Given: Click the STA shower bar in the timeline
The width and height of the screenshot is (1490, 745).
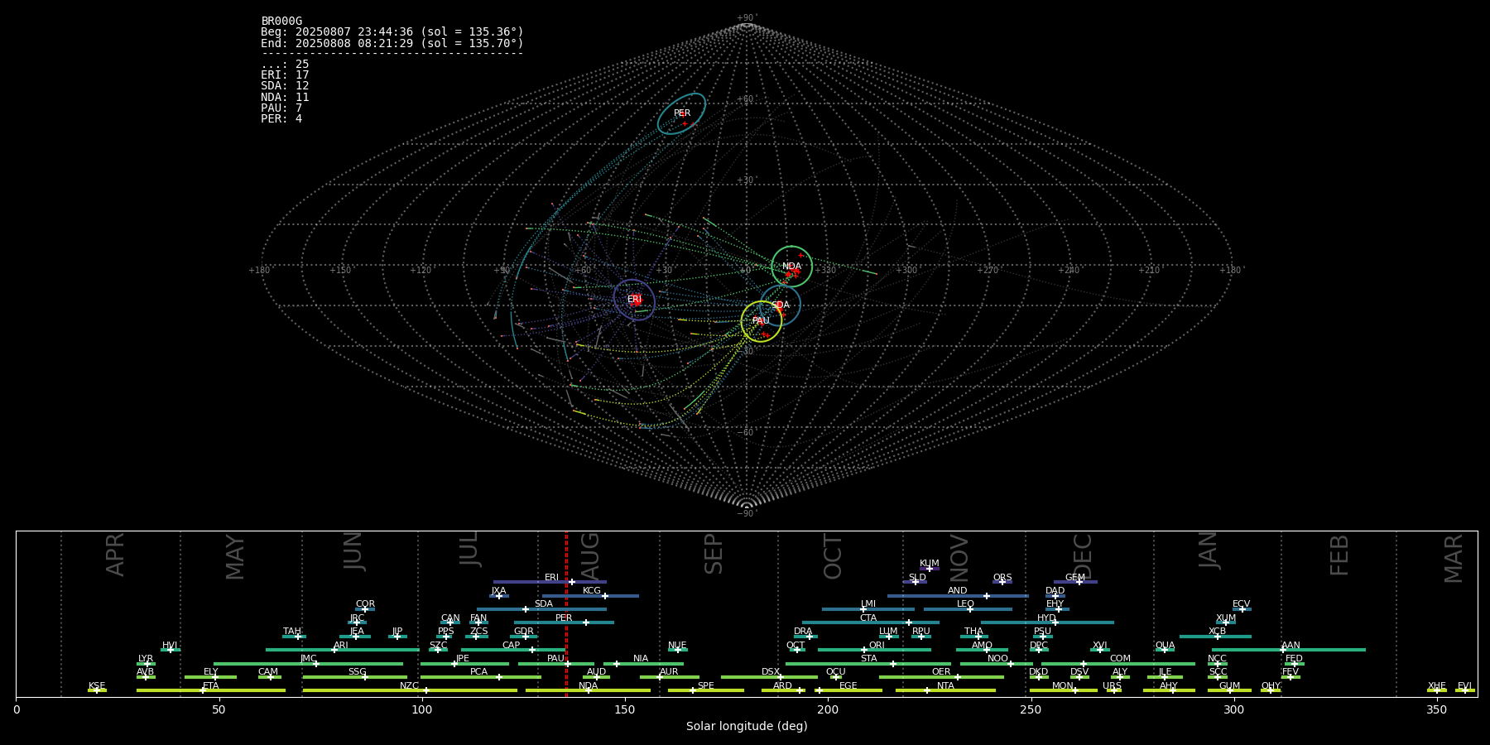Looking at the screenshot, I should pos(868,663).
